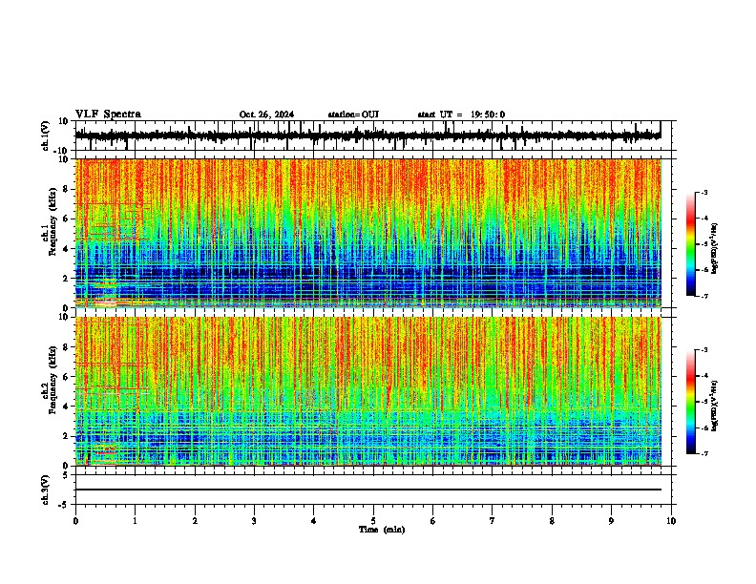Click ch.2 spectrogram '8' kHz tick label
The height and width of the screenshot is (584, 756).
pos(66,347)
